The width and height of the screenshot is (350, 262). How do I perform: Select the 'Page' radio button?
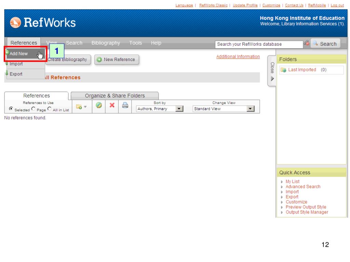(33, 108)
